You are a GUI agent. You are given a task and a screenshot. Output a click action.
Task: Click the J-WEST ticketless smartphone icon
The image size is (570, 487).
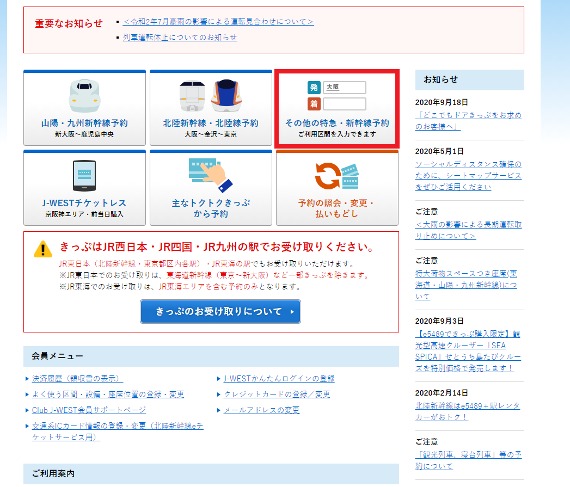84,176
